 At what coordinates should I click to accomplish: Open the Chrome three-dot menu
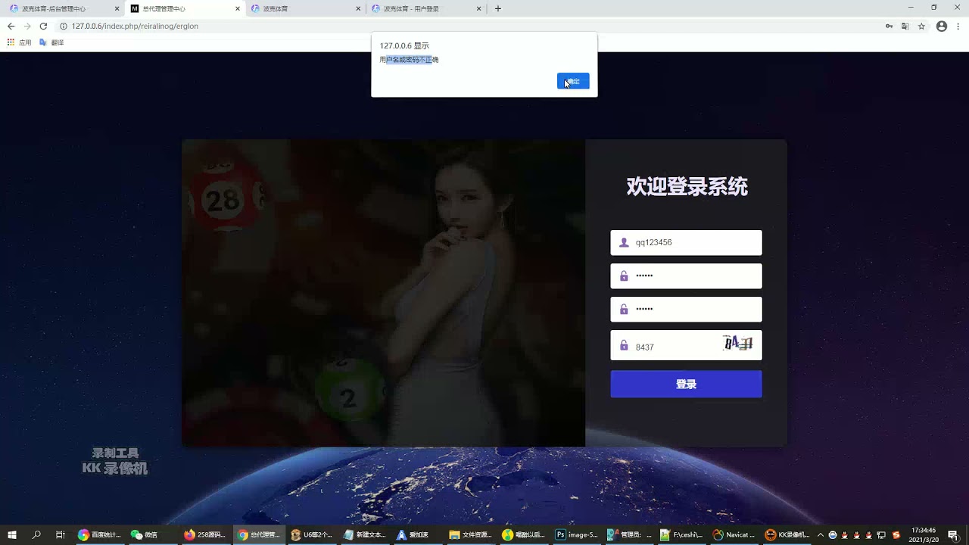[958, 26]
